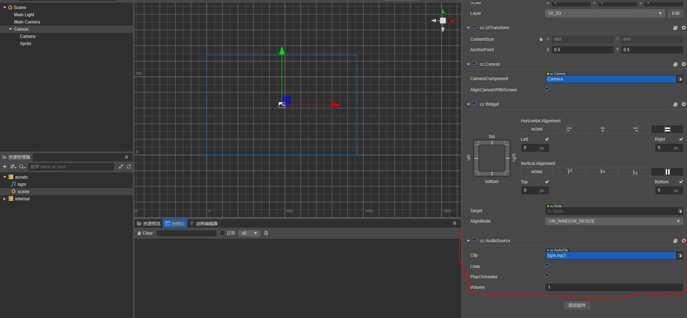
Task: Uncheck the PlayOnAwake checkbox
Action: click(x=548, y=277)
